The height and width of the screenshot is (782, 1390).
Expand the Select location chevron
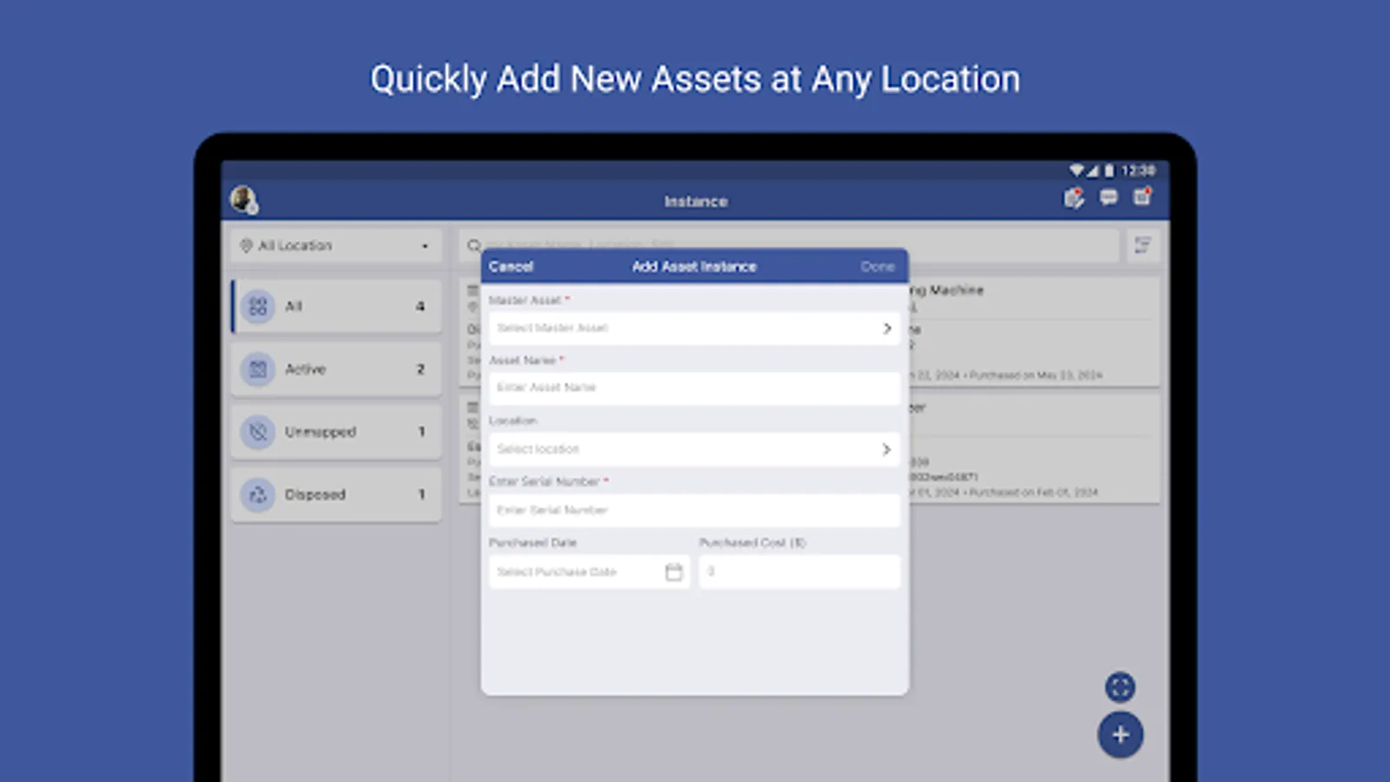pos(887,449)
